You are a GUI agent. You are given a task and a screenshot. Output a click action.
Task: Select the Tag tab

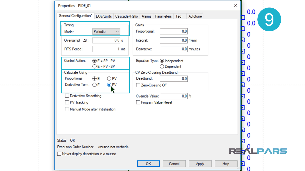(x=178, y=16)
